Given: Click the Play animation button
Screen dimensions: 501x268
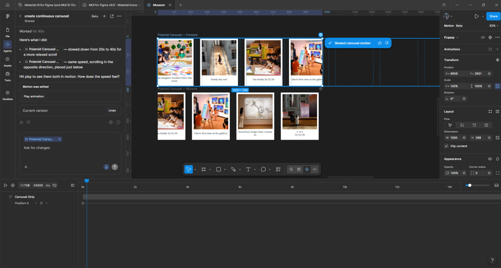Looking at the screenshot, I should pos(34,96).
